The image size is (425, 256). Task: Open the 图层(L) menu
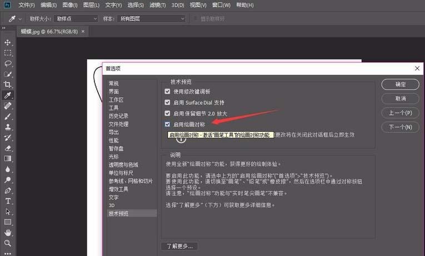(91, 5)
